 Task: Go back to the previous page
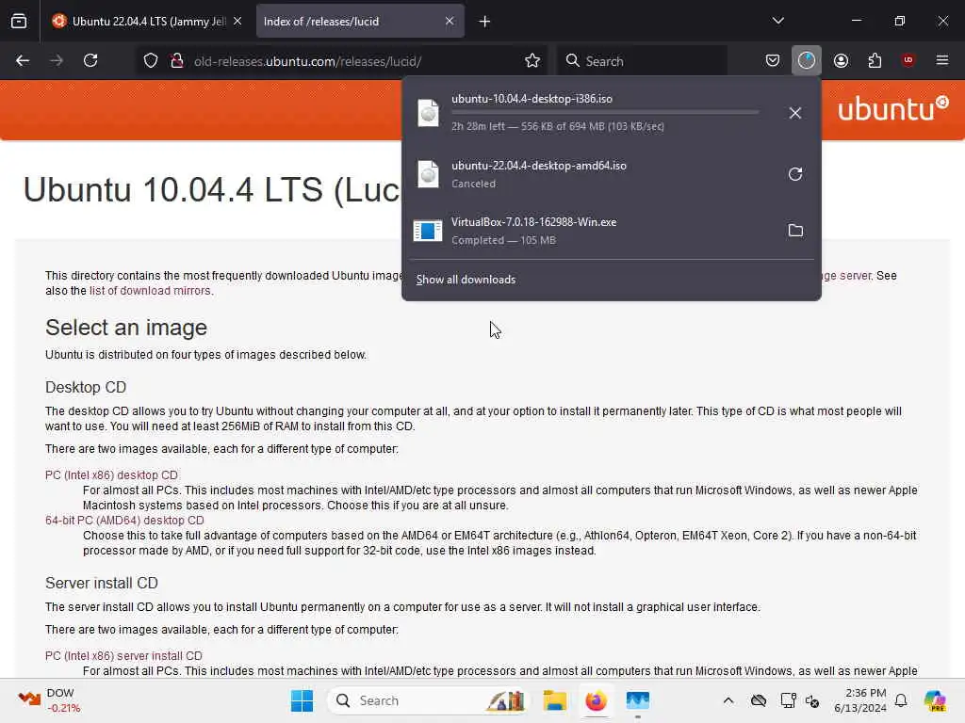point(23,61)
